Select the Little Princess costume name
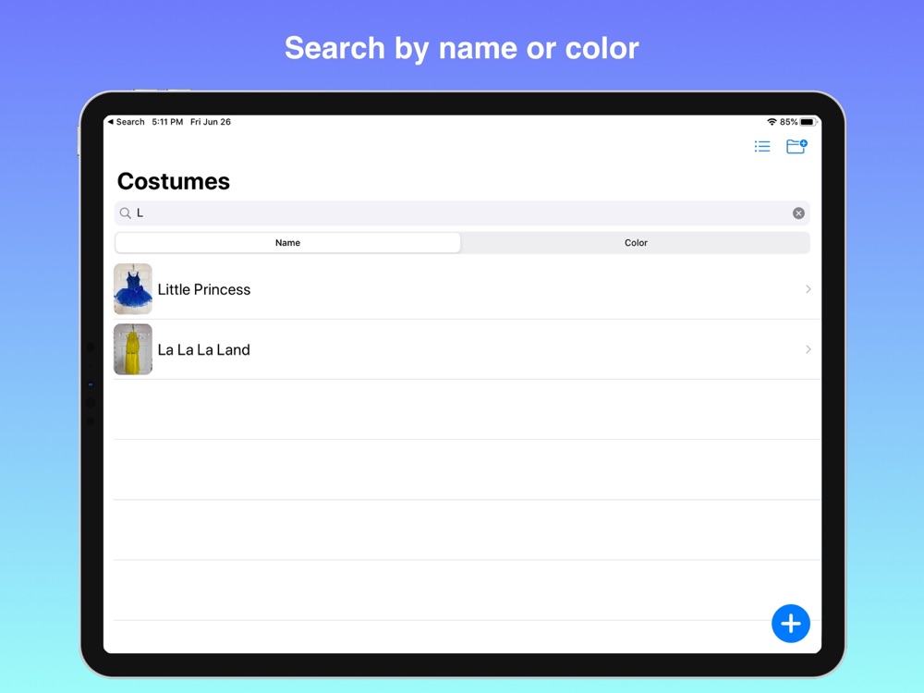 (204, 289)
